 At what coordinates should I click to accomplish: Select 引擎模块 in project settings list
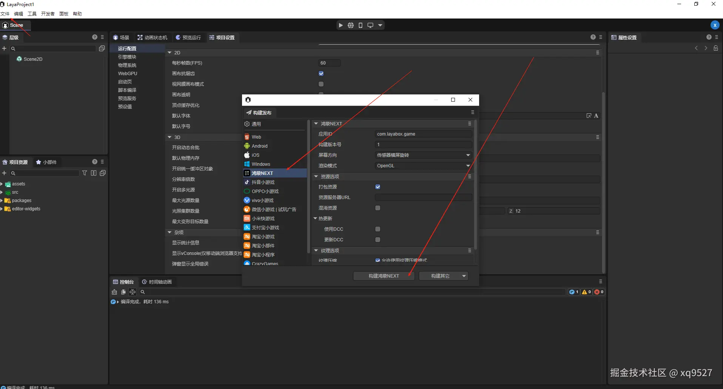127,57
